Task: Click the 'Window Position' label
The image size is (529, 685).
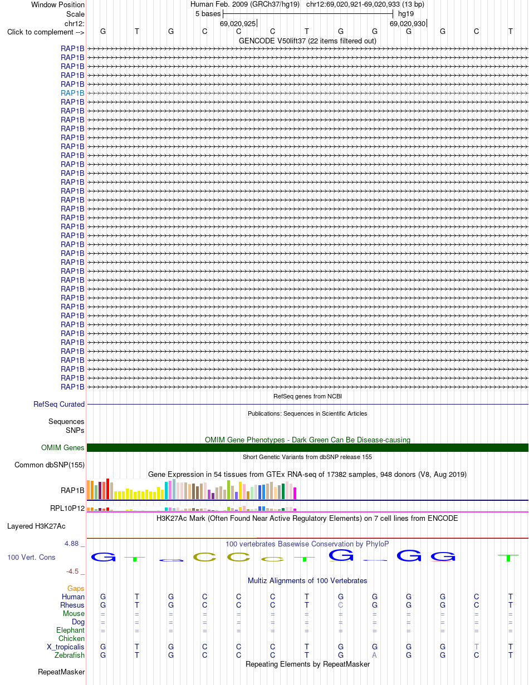Action: point(58,5)
